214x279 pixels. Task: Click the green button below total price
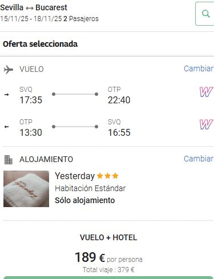pos(108,277)
